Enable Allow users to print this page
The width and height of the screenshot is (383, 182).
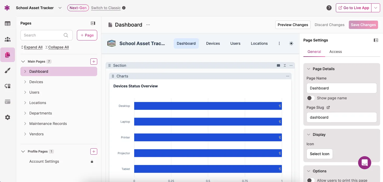coord(311,180)
